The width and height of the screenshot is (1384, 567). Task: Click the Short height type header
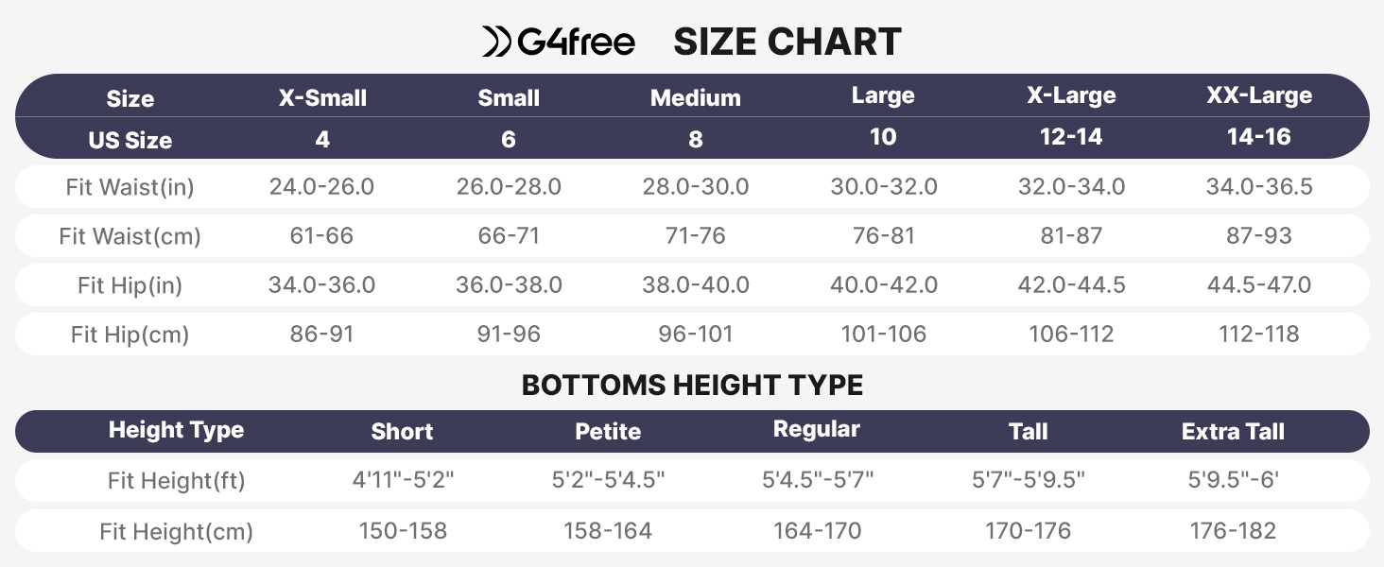tap(402, 432)
